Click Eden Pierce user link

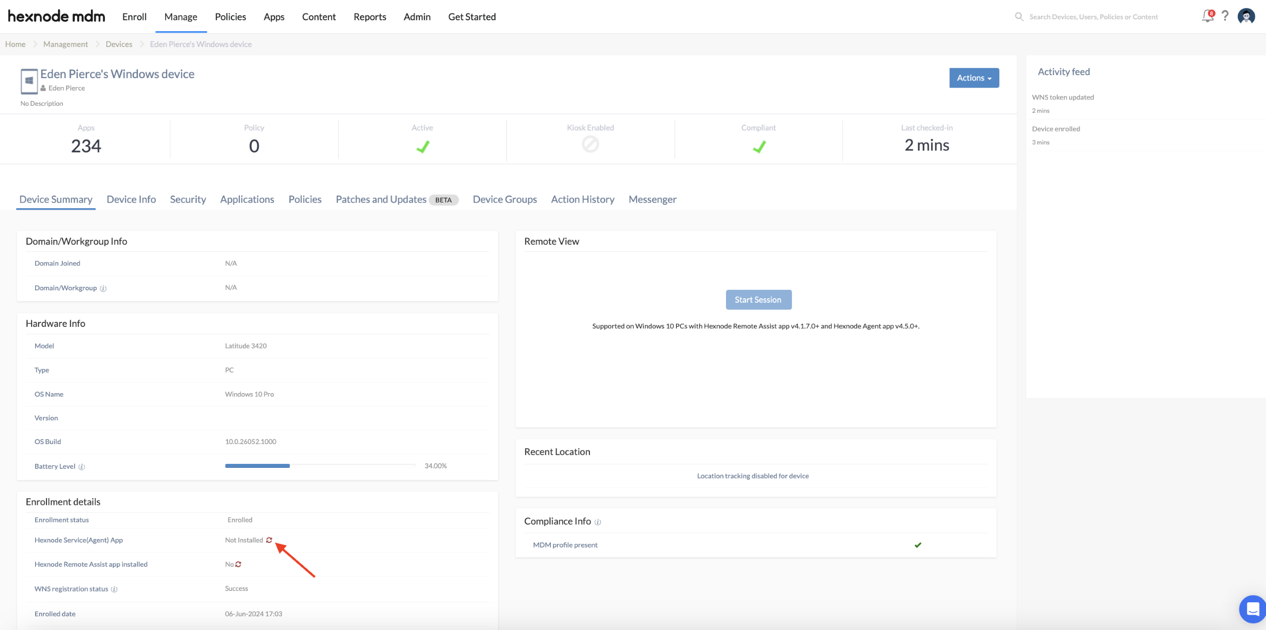[67, 88]
